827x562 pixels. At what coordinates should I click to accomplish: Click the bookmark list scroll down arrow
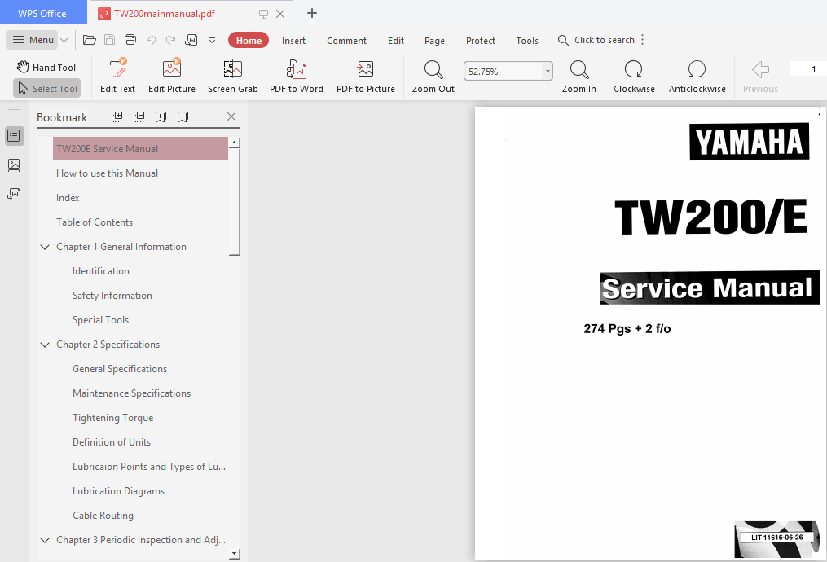[235, 554]
